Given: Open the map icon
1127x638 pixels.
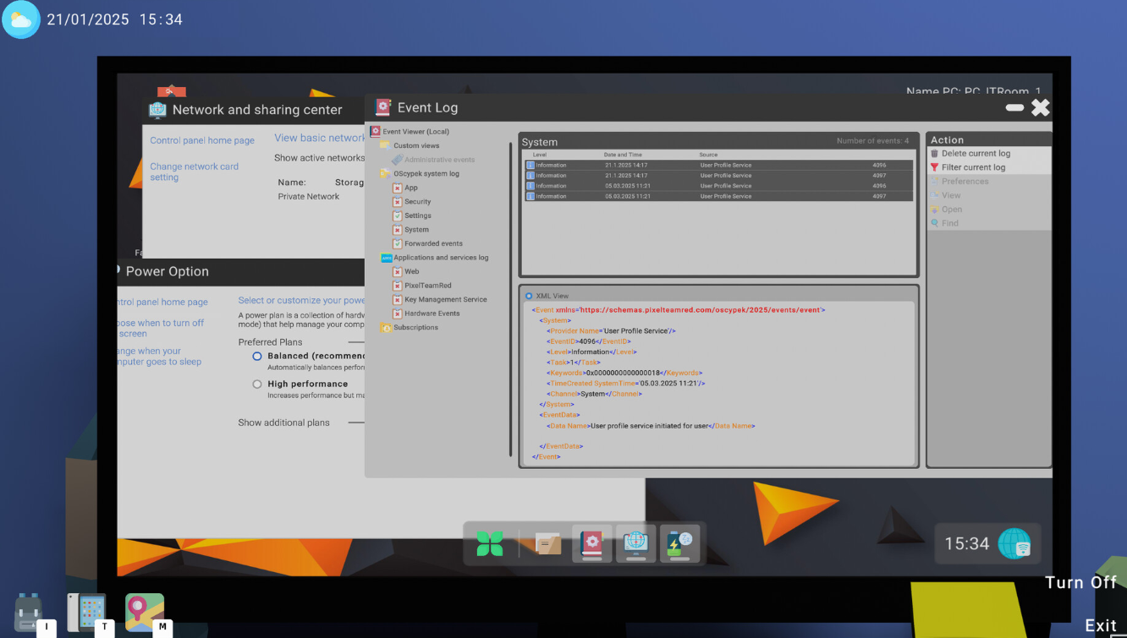Looking at the screenshot, I should point(144,611).
